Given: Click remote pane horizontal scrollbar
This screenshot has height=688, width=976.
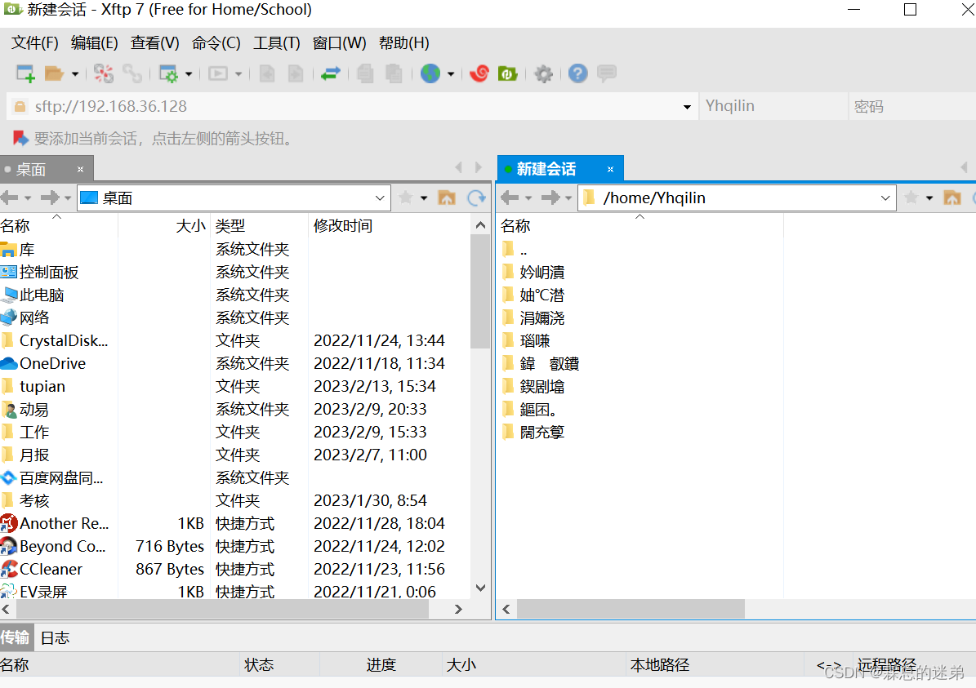Looking at the screenshot, I should 631,610.
